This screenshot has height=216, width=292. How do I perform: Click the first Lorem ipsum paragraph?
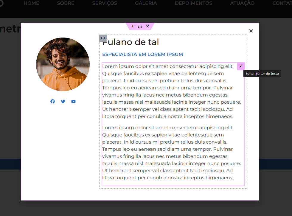(x=171, y=91)
